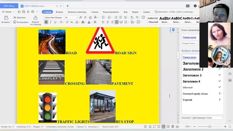
Task: Switch to full screen view in status bar
Action: click(x=154, y=127)
